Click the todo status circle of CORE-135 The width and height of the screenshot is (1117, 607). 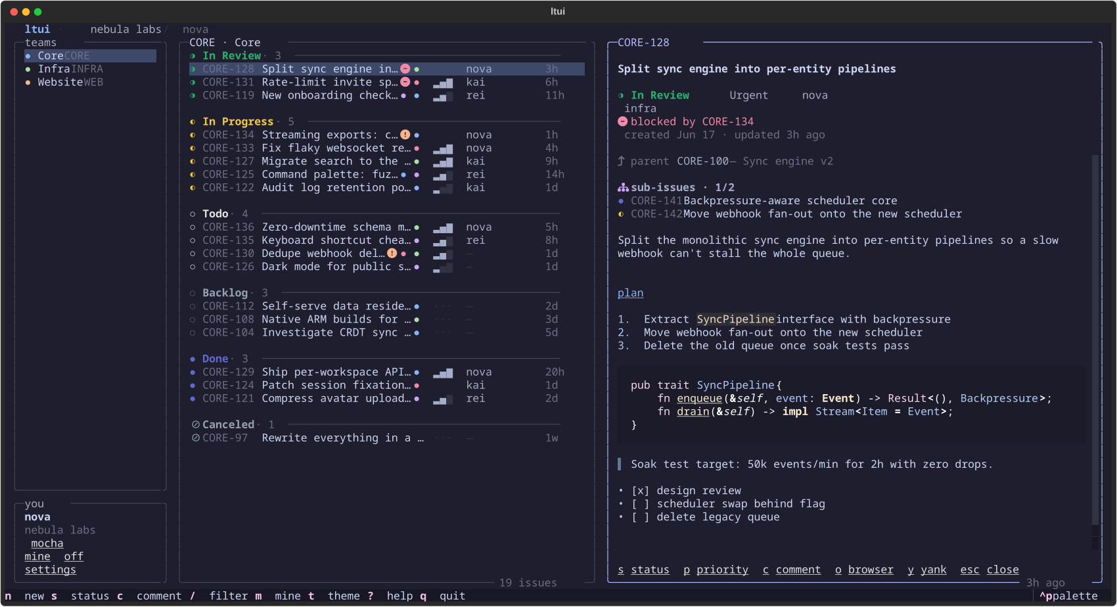193,240
